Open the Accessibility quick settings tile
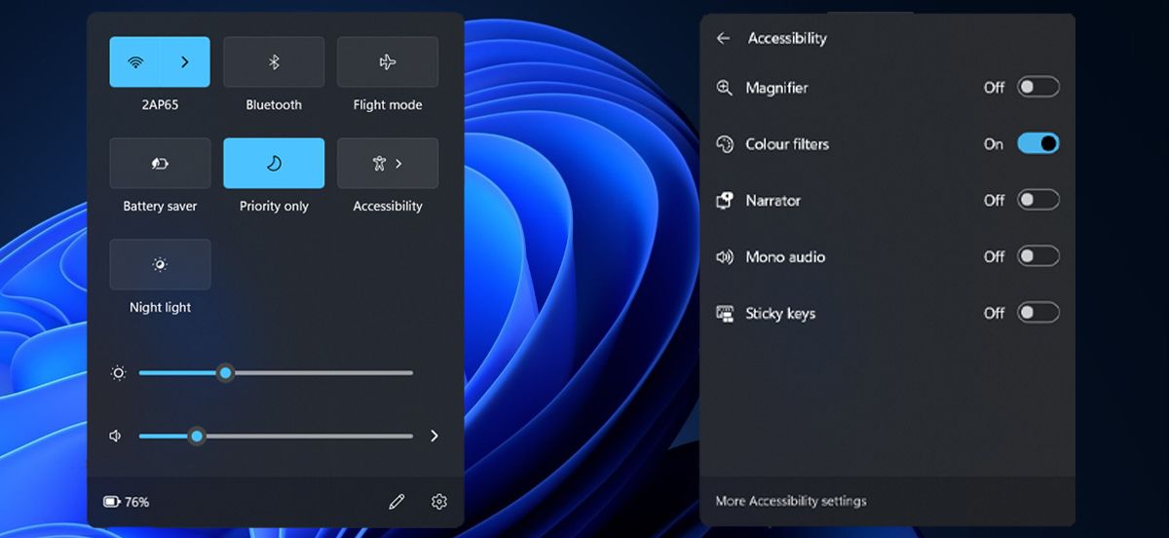Screen dimensions: 1169x538 click(x=388, y=164)
